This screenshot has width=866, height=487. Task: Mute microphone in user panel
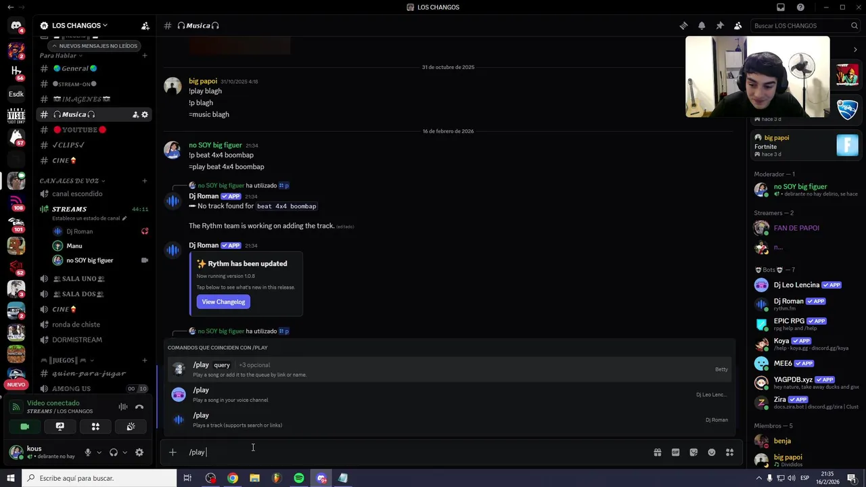88,453
